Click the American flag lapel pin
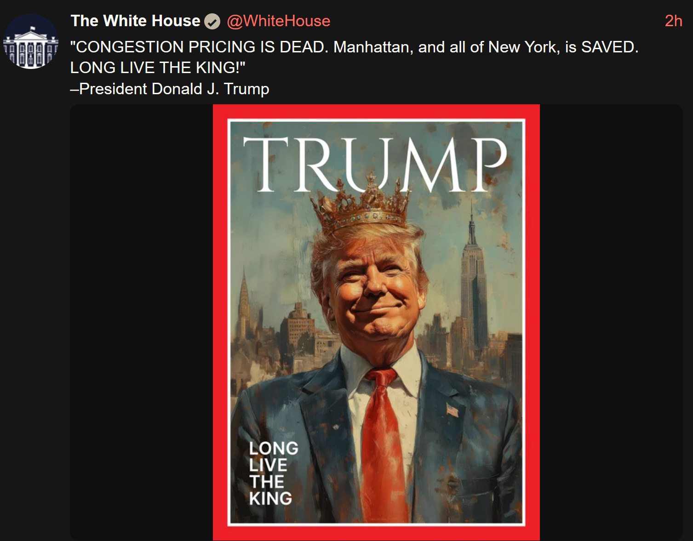 tap(452, 410)
